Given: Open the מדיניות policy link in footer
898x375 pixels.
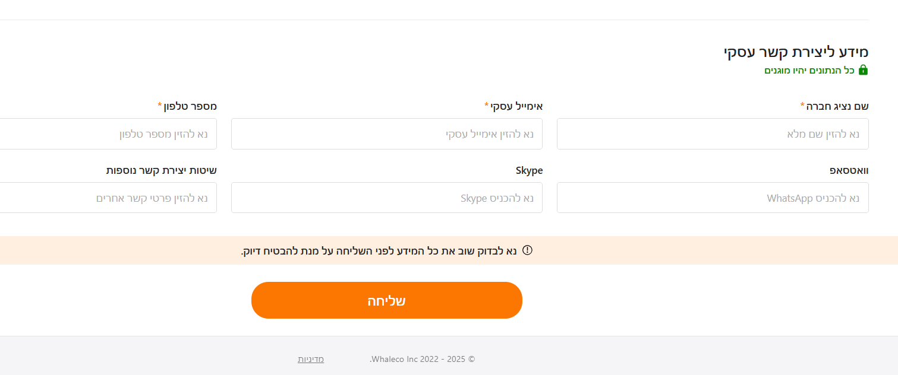Looking at the screenshot, I should tap(311, 359).
